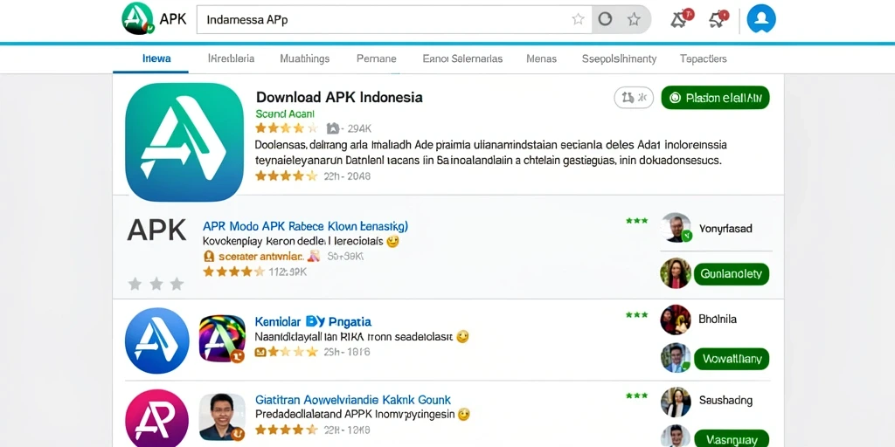The image size is (895, 447).
Task: Open the avatar beside the 'Wowatlhany' button
Action: coord(676,358)
